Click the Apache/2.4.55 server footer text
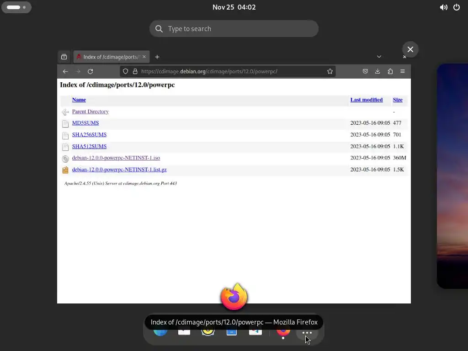The image size is (468, 351). coord(121,183)
